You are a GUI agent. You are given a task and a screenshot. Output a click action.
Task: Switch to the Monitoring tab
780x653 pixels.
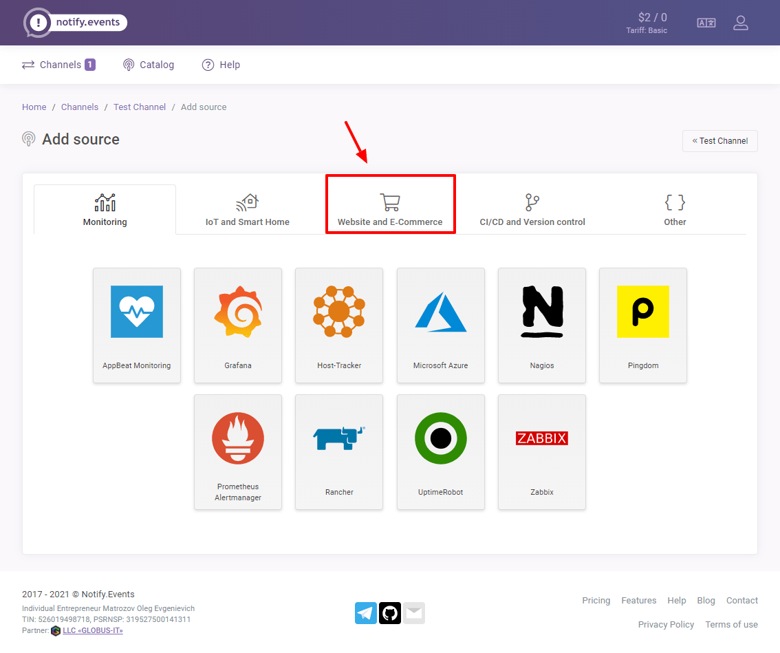point(105,210)
